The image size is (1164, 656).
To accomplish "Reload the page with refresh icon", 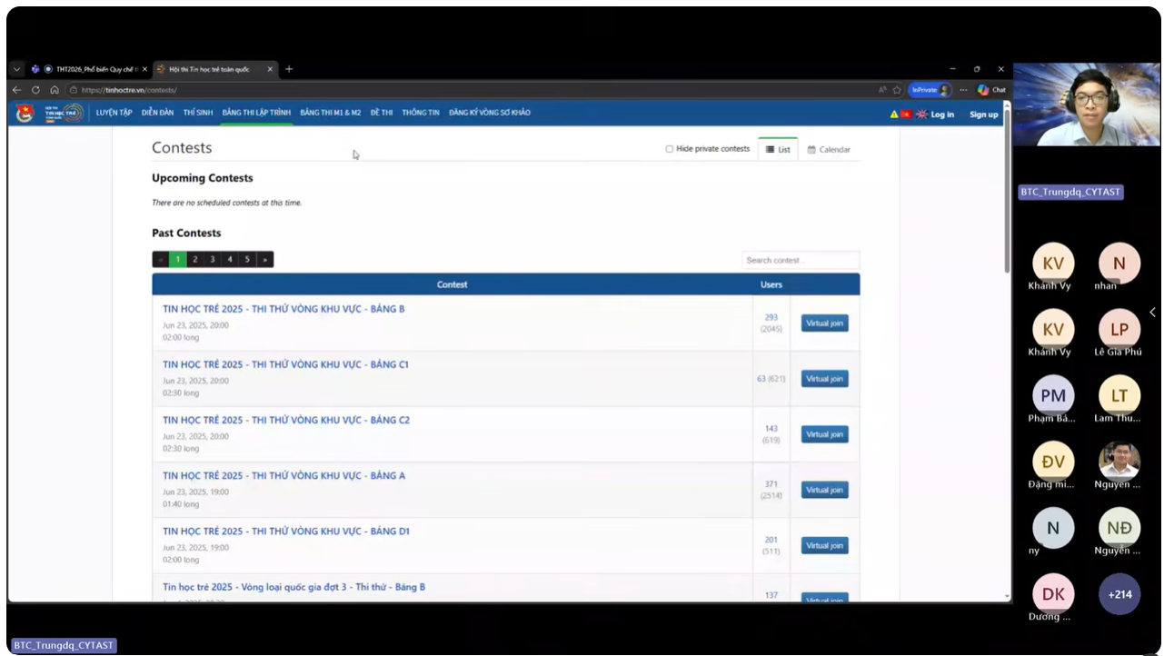I will click(x=35, y=90).
